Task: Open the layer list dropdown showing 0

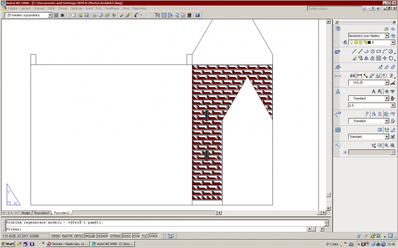Action: 372,42
